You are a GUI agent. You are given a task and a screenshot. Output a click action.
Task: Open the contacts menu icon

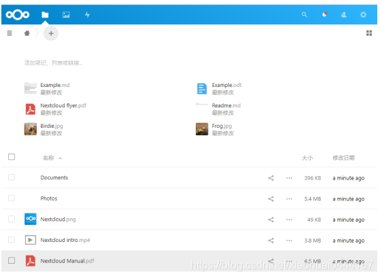point(344,15)
